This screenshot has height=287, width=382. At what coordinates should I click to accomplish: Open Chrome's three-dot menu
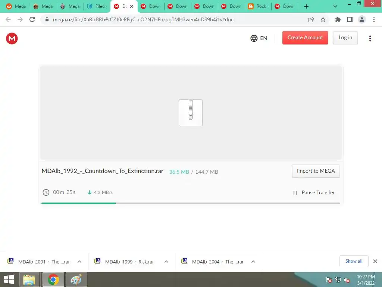[x=374, y=19]
